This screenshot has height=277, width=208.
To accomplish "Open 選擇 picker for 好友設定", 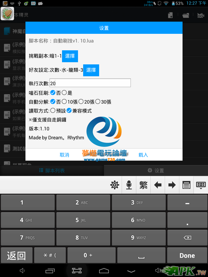I will (91, 70).
